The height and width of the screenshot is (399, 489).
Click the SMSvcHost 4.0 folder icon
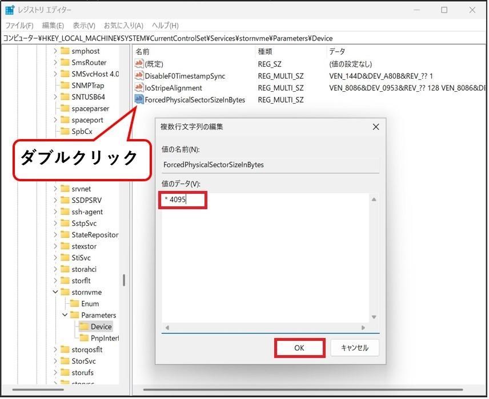pos(65,74)
